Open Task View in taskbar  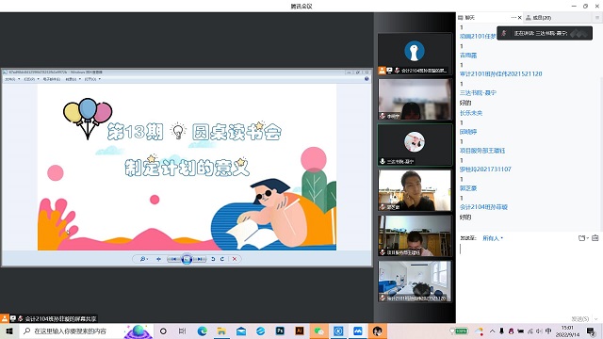182,331
